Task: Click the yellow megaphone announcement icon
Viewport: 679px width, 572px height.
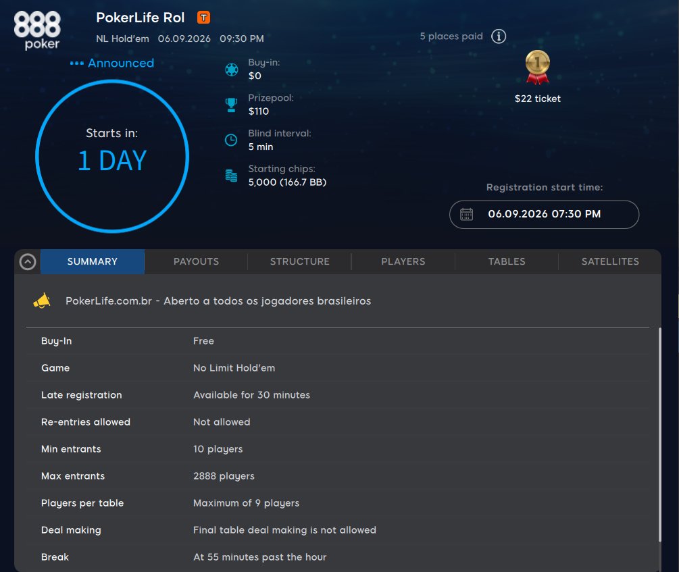Action: [x=42, y=301]
